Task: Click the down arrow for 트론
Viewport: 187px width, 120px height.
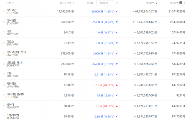Action: pos(117,74)
